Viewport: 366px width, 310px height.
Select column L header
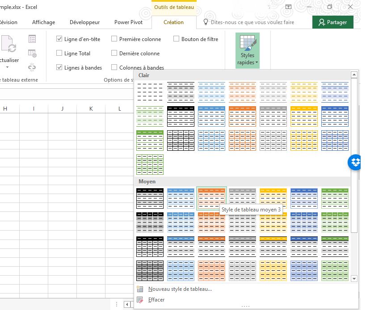(120, 108)
